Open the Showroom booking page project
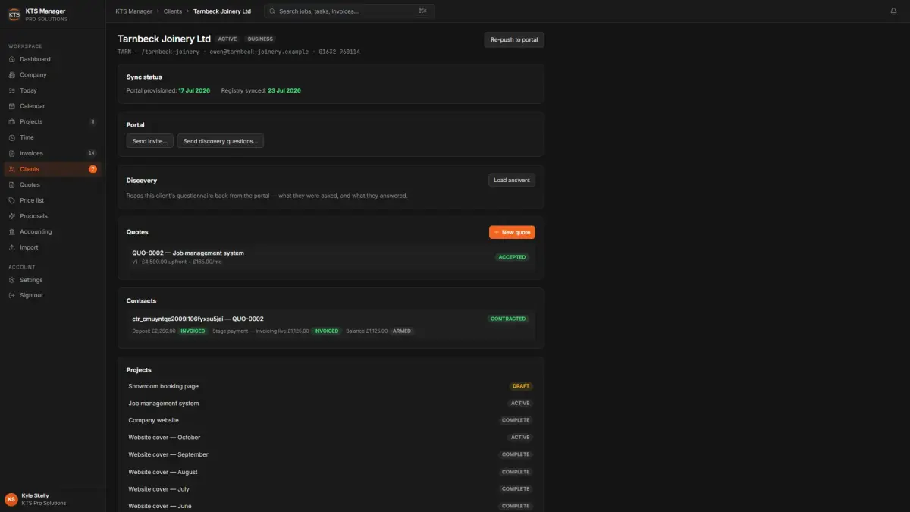 331,386
